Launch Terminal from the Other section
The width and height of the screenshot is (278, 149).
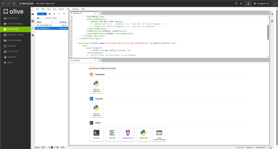[96, 134]
